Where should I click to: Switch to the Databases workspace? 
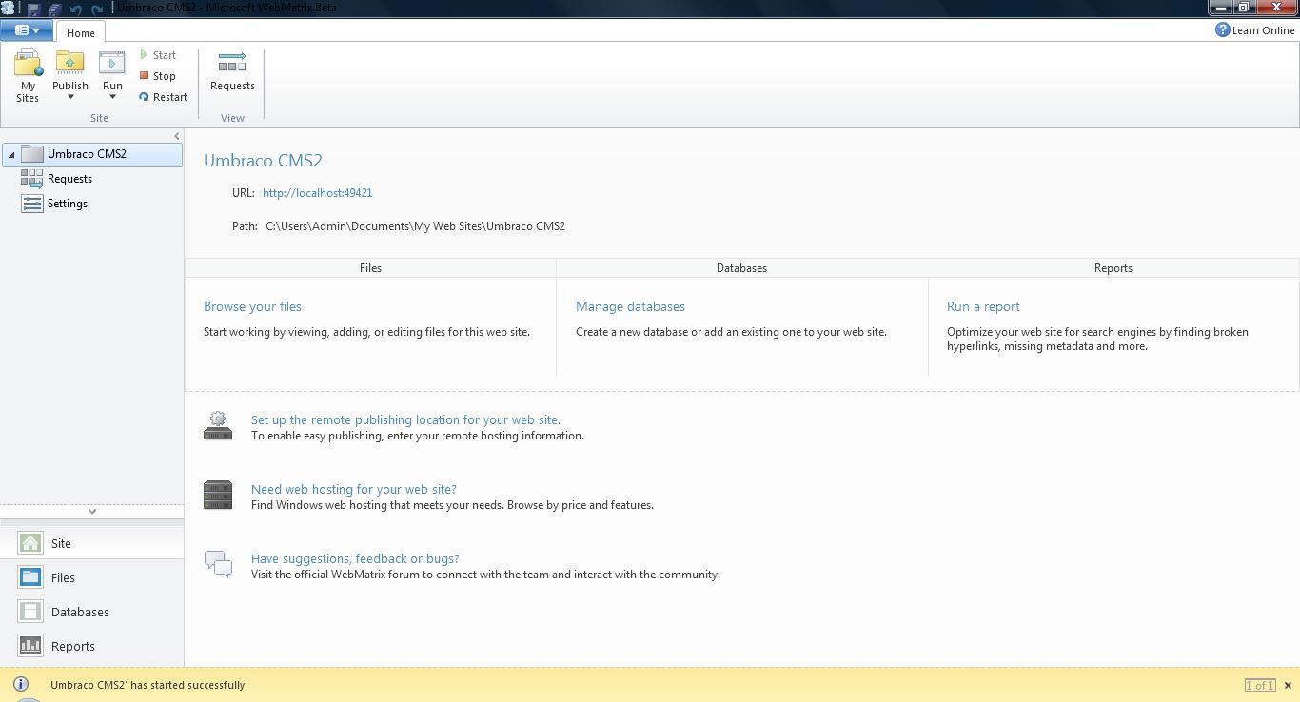(91, 612)
